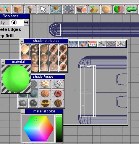Pick the green metaball peanut-shaped icon
The image size is (139, 144).
tap(132, 9)
